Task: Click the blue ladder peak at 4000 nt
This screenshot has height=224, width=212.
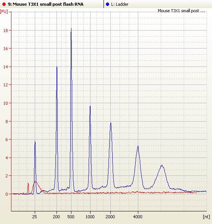Action: 138,146
